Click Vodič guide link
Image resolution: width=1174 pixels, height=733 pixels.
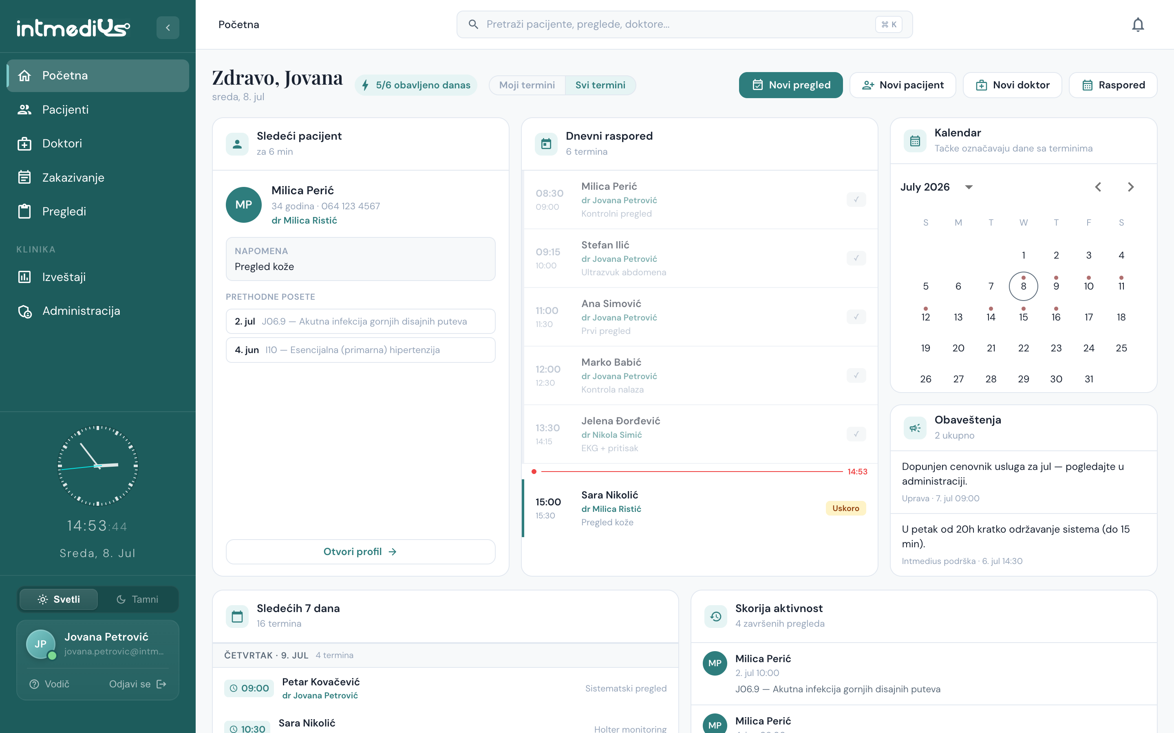coord(49,684)
